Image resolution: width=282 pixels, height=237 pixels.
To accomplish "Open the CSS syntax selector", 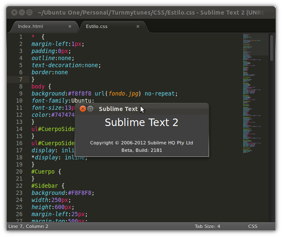I will click(253, 226).
